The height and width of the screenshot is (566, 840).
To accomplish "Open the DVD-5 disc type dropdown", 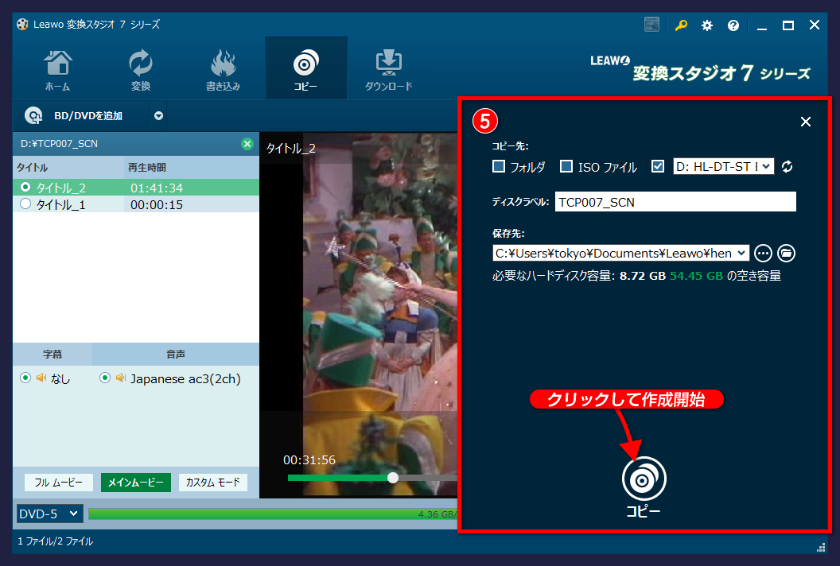I will (50, 514).
